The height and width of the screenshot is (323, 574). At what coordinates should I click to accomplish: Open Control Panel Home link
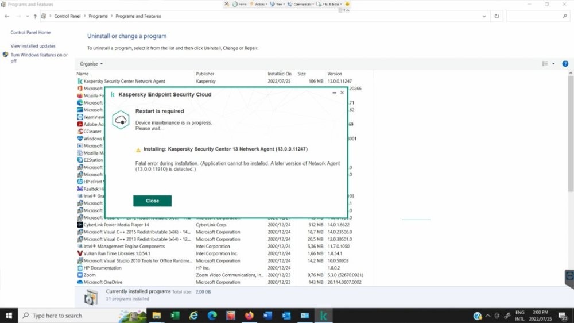click(x=30, y=33)
